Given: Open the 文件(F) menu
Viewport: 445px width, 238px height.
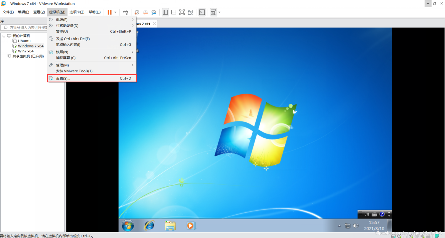Looking at the screenshot, I should [8, 12].
